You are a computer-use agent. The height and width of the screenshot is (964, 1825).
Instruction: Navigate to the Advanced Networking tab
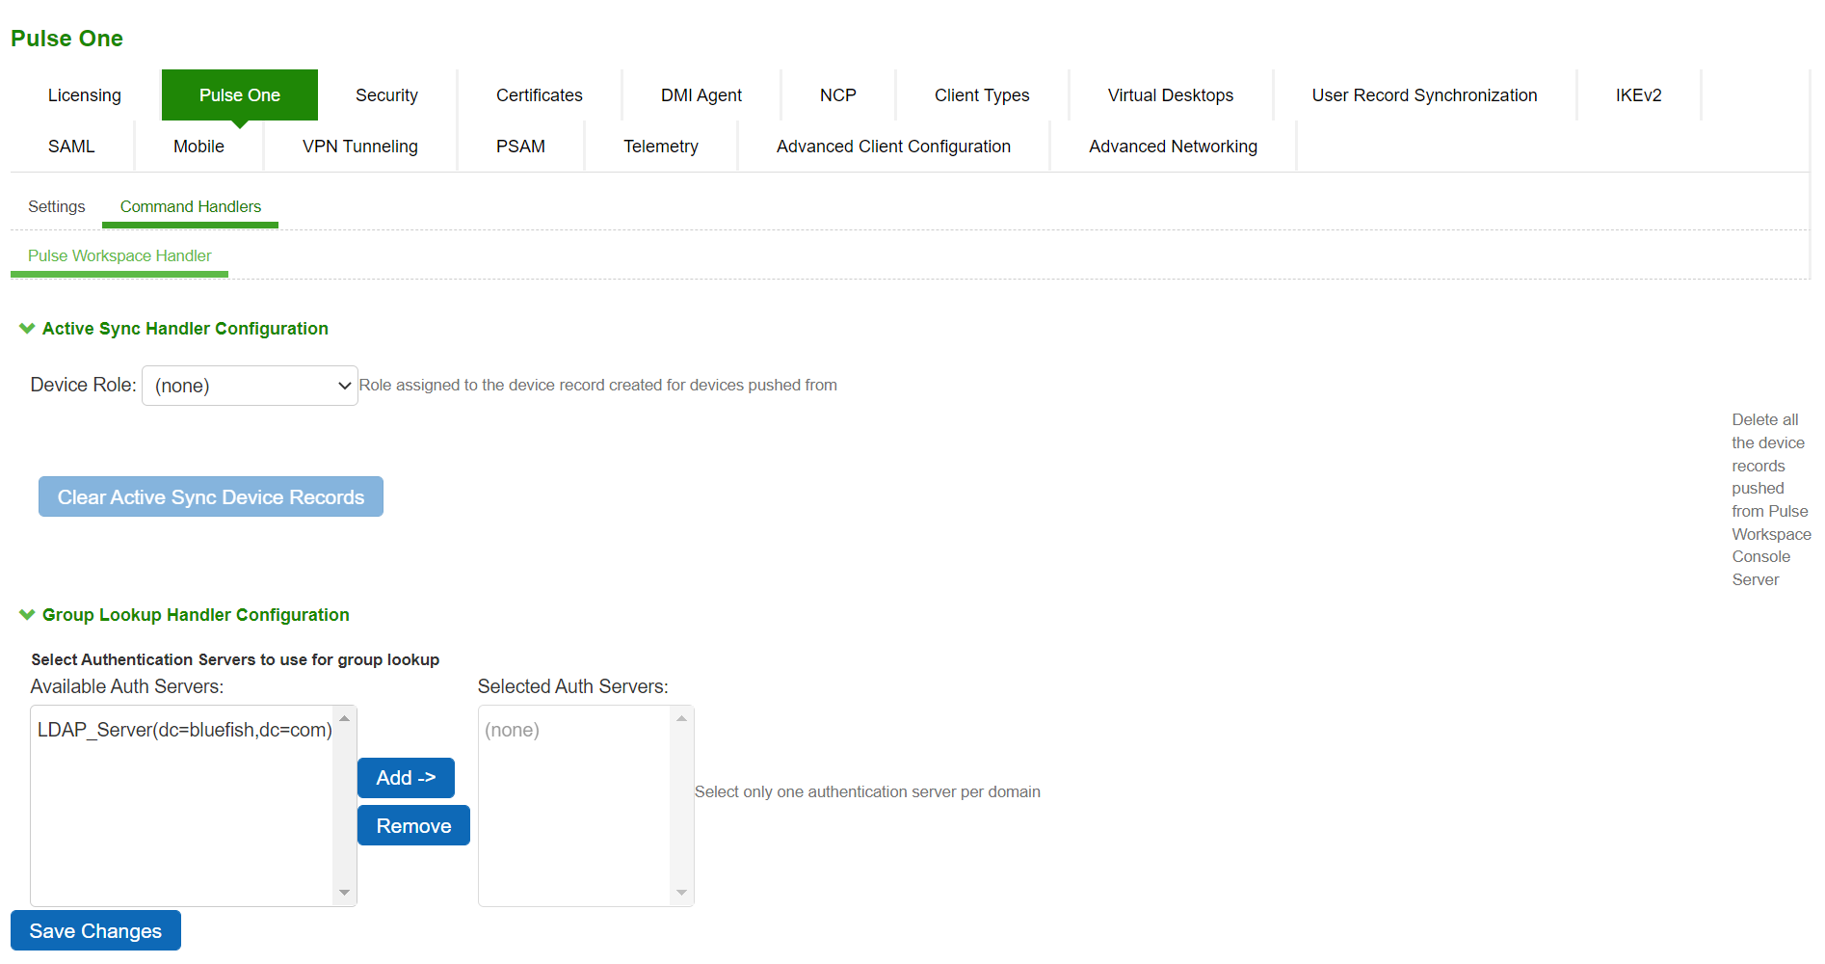coord(1173,147)
